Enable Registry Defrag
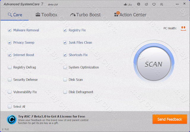 tap(10, 67)
